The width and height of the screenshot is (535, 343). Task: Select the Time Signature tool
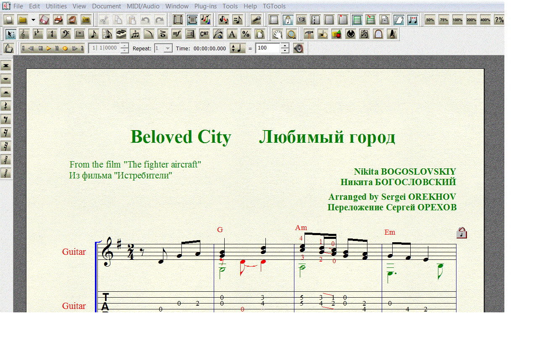(x=52, y=34)
